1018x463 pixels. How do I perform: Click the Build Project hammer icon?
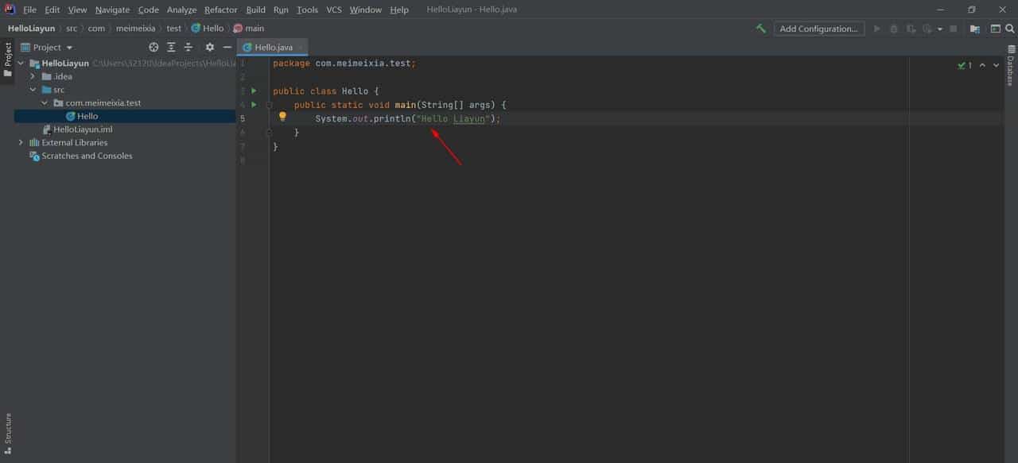760,28
